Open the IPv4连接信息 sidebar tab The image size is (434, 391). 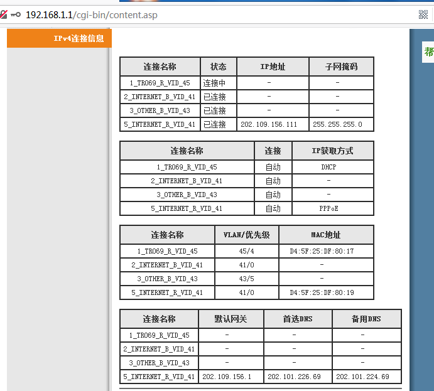tap(59, 38)
